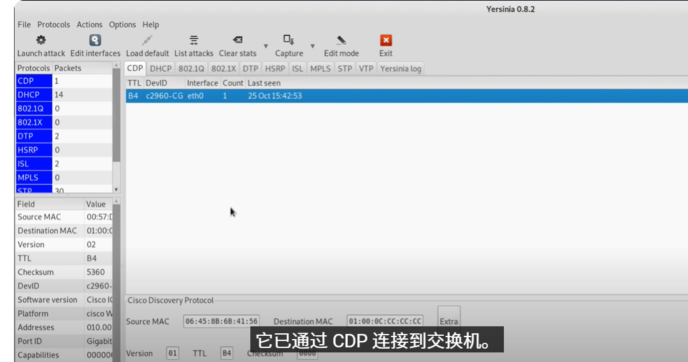The width and height of the screenshot is (688, 362).
Task: Select ISL in the protocols list
Action: click(x=64, y=164)
